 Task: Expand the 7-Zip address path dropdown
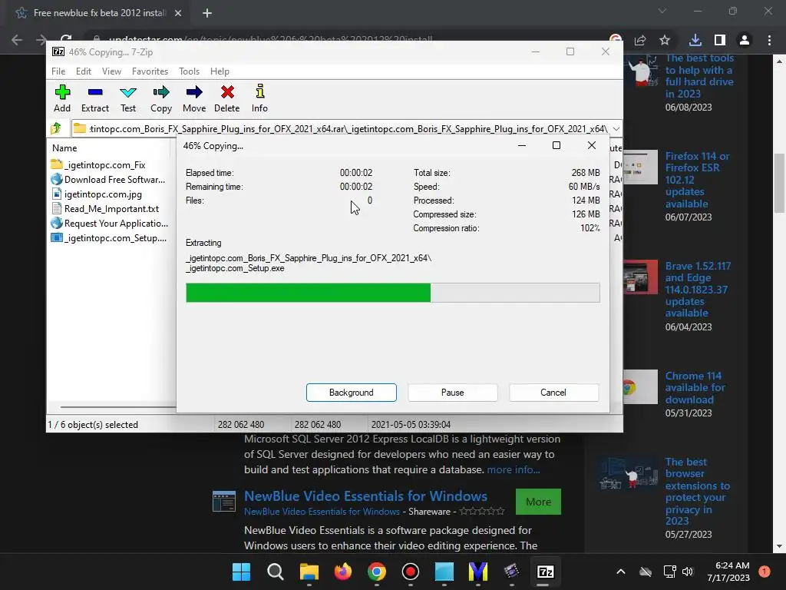[616, 129]
